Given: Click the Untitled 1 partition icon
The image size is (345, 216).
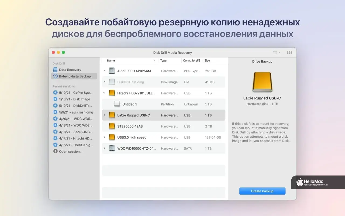Looking at the screenshot, I should pyautogui.click(x=117, y=104).
